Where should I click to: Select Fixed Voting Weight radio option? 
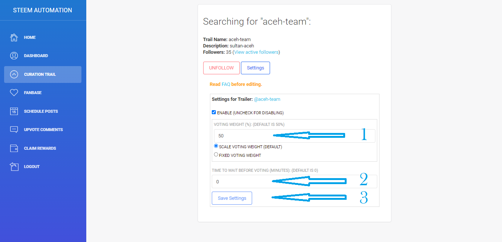(x=216, y=154)
